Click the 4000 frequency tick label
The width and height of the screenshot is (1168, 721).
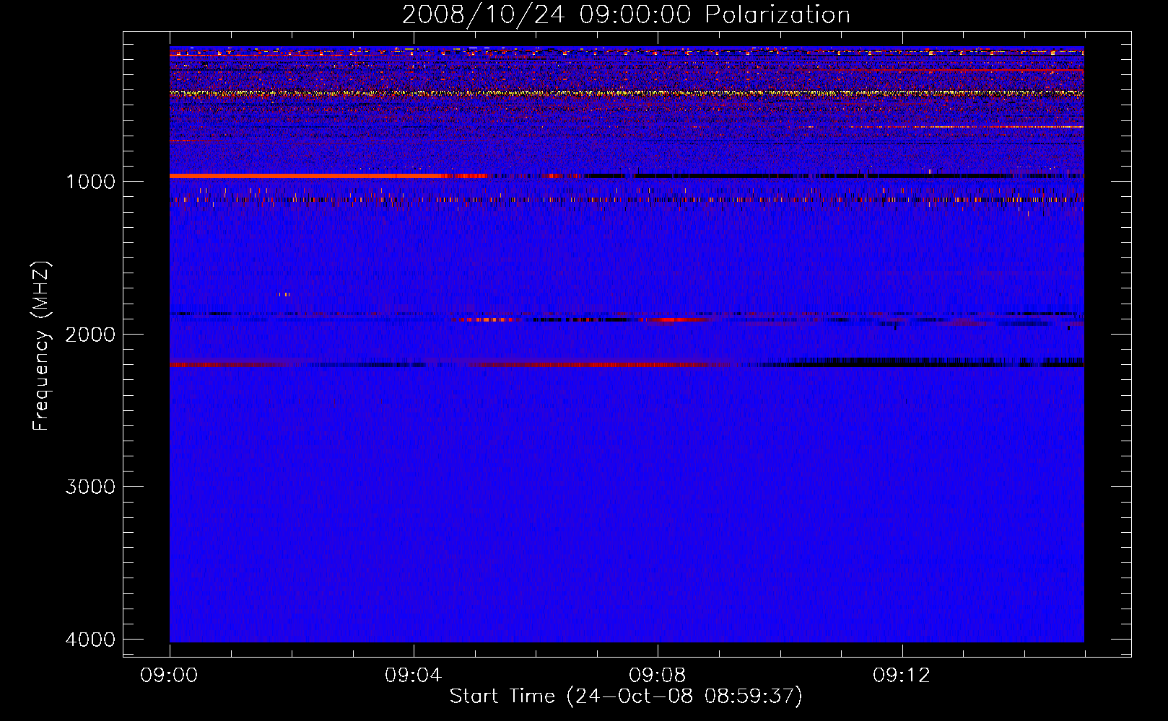90,640
